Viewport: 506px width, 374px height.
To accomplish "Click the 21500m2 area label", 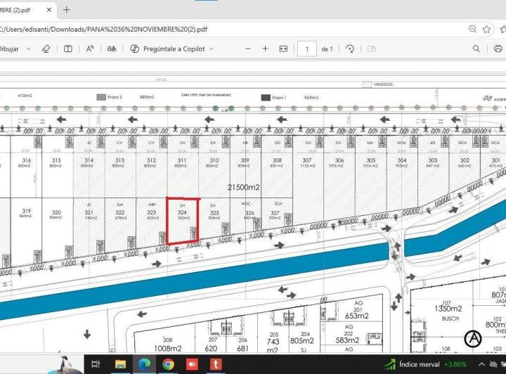I will coord(244,187).
